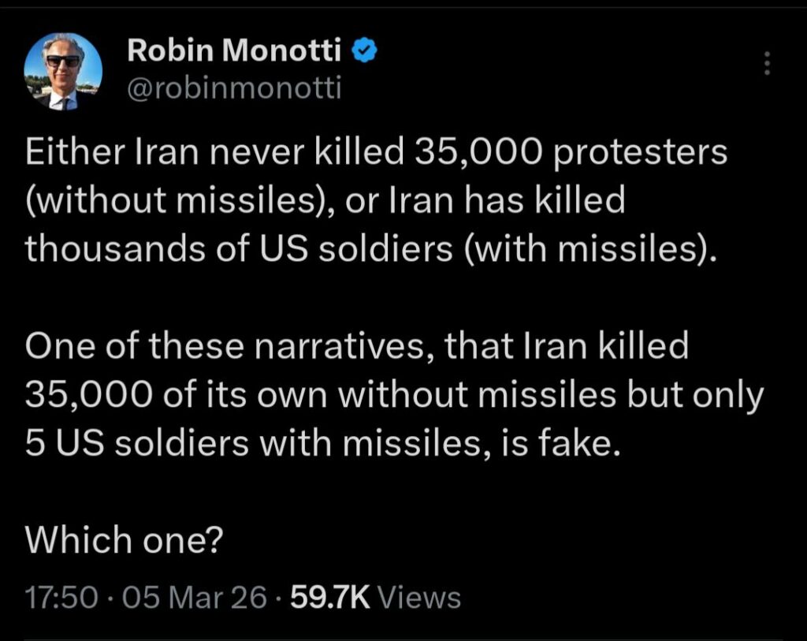
Task: Click the line ending with is fake
Action: point(318,445)
